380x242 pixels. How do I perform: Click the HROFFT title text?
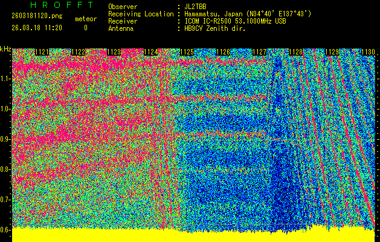click(54, 5)
